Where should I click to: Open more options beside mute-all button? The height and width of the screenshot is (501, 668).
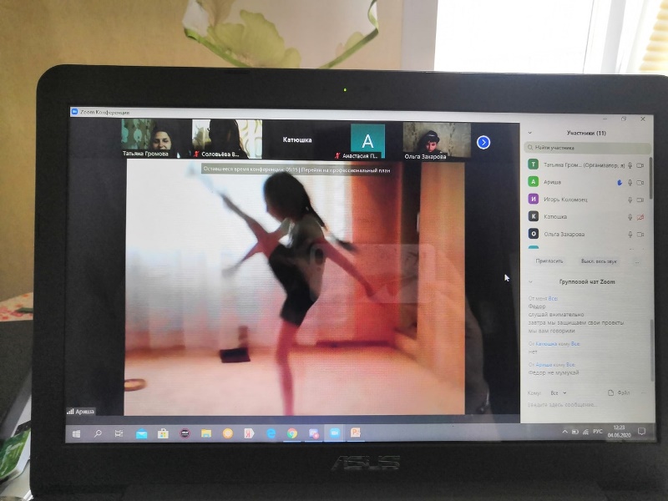point(636,261)
